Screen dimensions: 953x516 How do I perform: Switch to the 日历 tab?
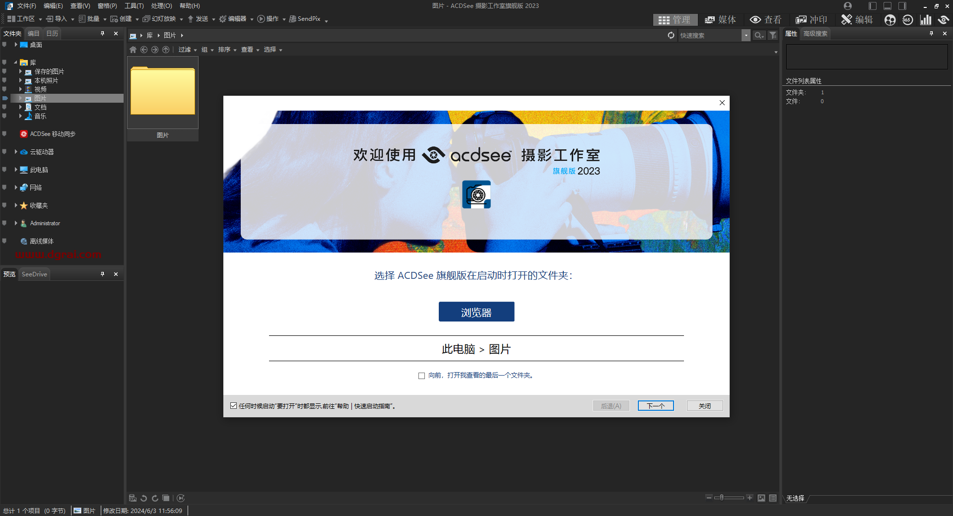51,33
